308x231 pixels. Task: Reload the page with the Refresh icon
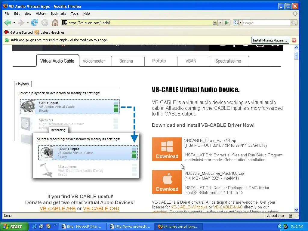[x=35, y=23]
